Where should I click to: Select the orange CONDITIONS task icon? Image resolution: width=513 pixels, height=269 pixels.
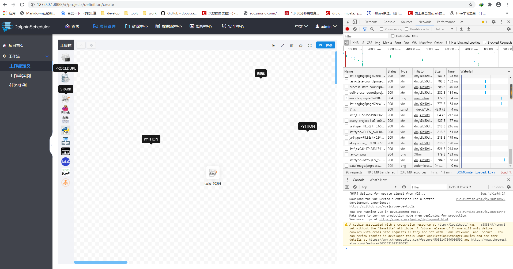coord(66,183)
